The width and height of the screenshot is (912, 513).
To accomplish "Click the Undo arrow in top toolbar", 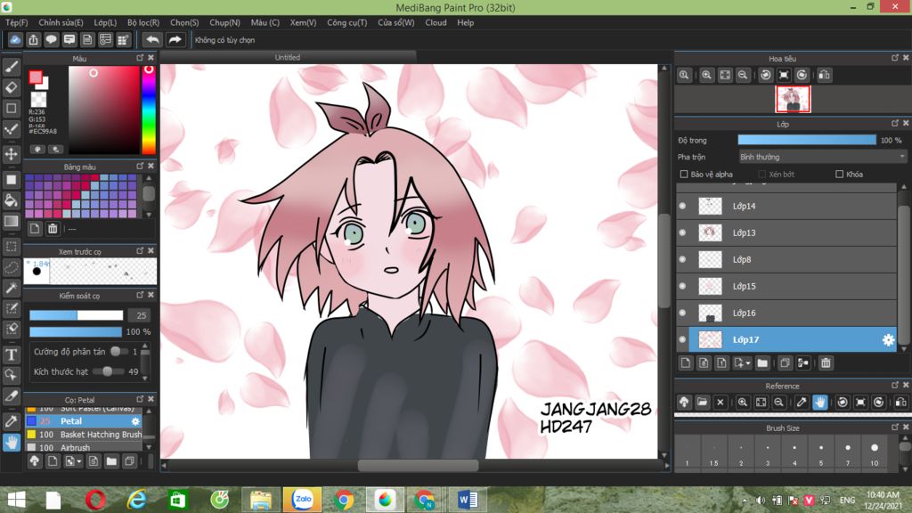I will (152, 39).
